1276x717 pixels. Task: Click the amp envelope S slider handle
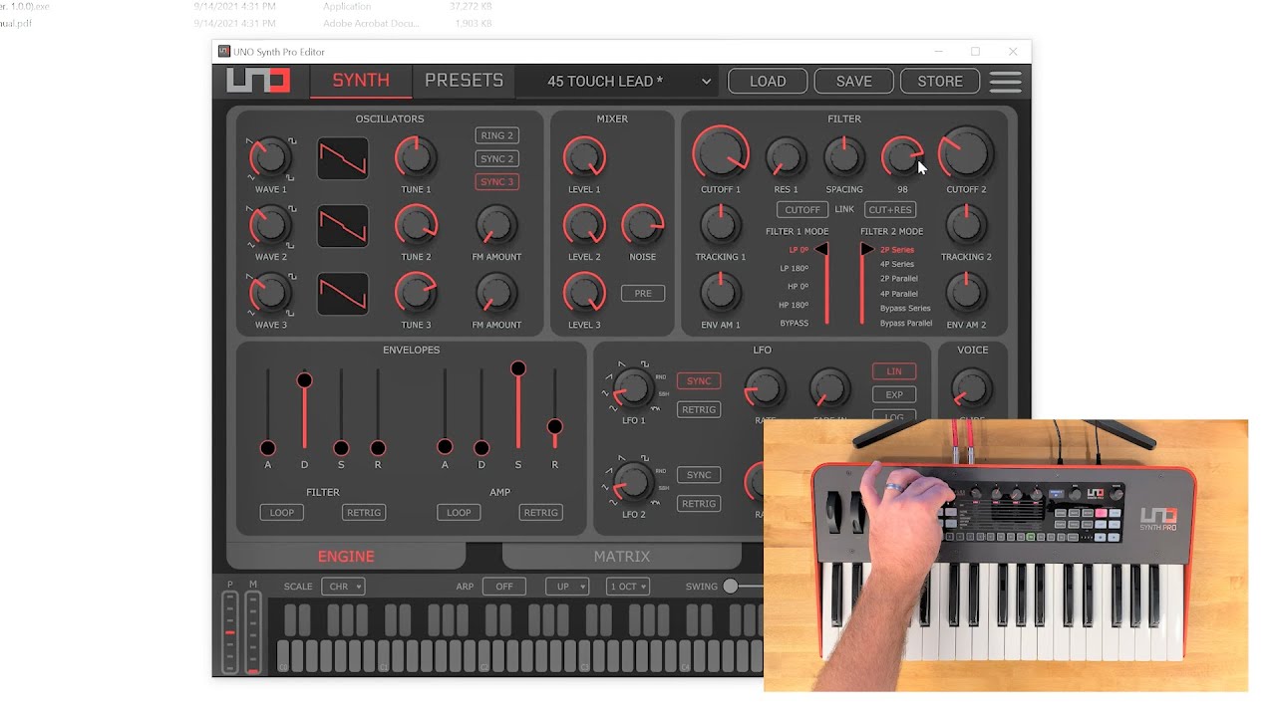tap(518, 368)
